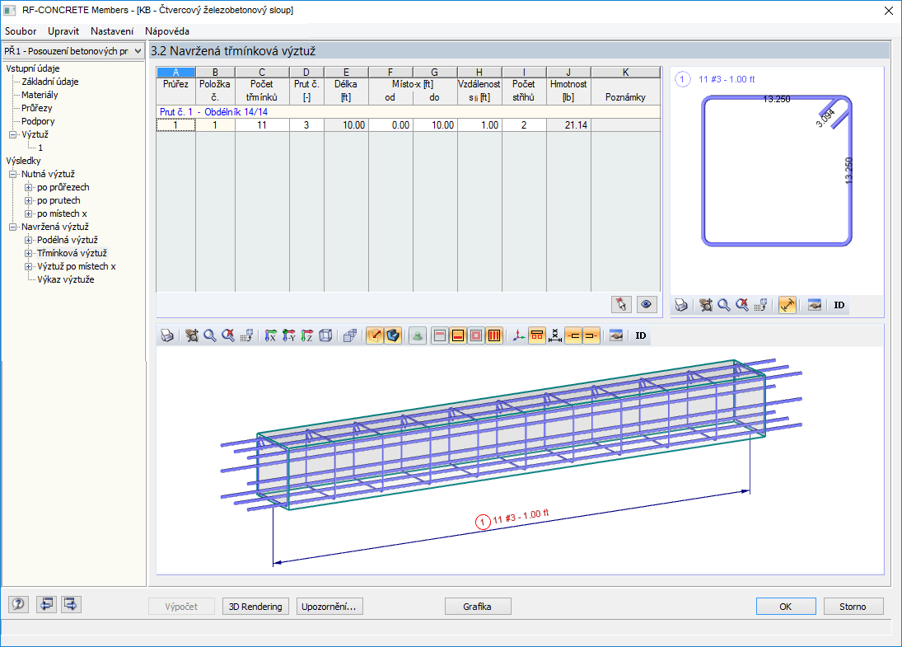The image size is (902, 647).
Task: Print the stirrup cross-section drawing
Action: (682, 305)
